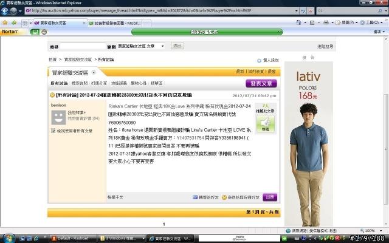Open 個人設定 personal settings gear
The image size is (389, 243).
click(x=268, y=60)
